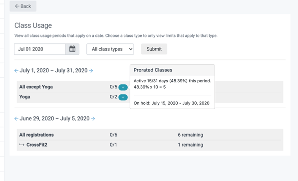The image size is (298, 181).
Task: Go to next period after July 31, 2020
Action: pyautogui.click(x=91, y=71)
